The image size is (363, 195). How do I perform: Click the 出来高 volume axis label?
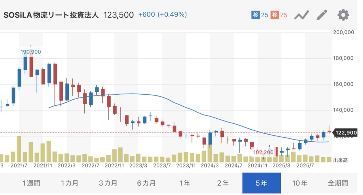[x=340, y=160]
